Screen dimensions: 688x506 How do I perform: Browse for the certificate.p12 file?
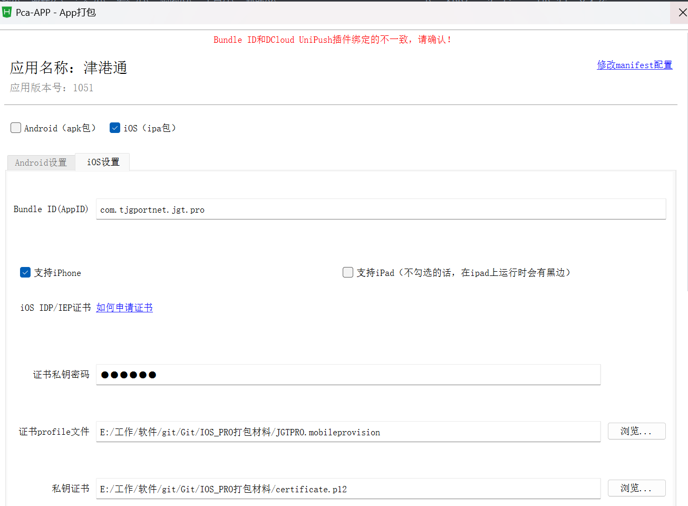click(636, 488)
